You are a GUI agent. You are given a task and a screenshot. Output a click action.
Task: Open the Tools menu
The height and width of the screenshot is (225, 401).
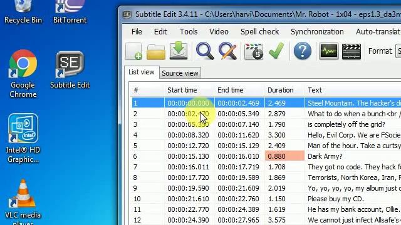click(x=189, y=32)
